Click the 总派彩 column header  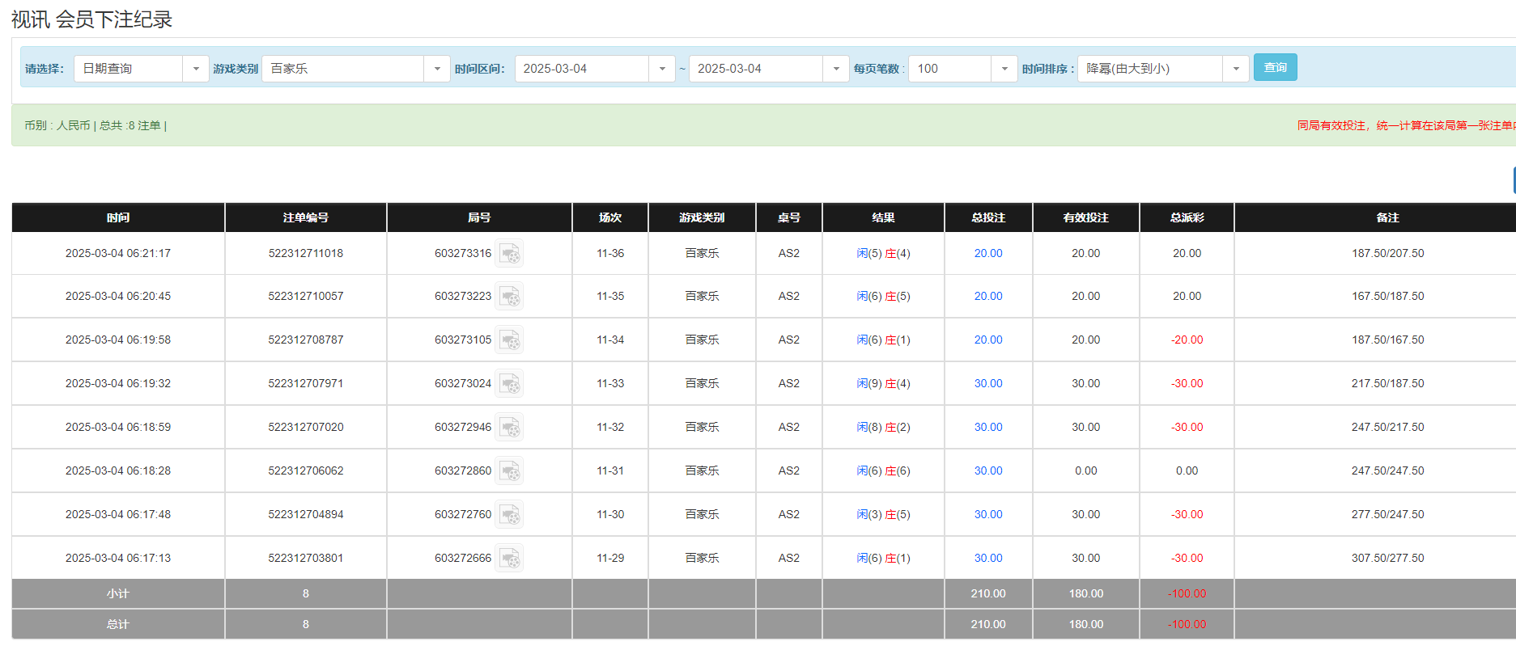pos(1187,217)
